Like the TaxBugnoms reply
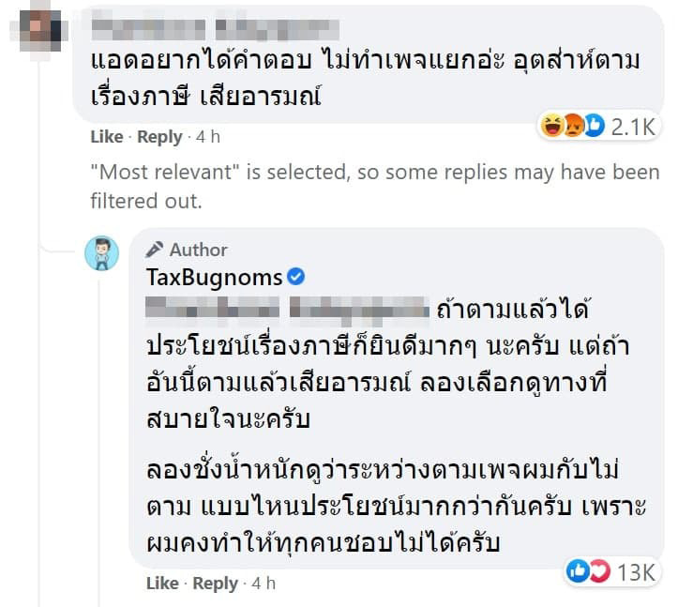This screenshot has height=607, width=693. pyautogui.click(x=162, y=584)
